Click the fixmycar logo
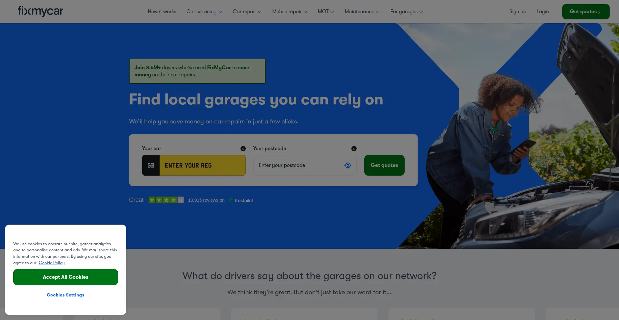Screen dimensions: 619x320 coord(41,11)
